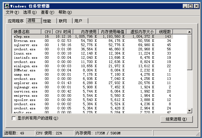202x138 pixels.
Task: Sort by 内存使用峰值 column header
Action: (x=112, y=32)
